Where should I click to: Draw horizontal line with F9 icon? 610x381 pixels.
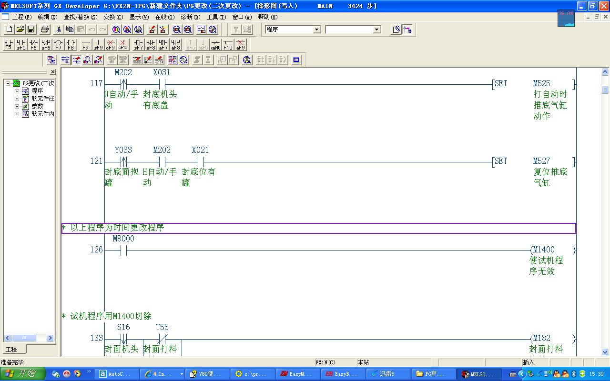point(86,45)
